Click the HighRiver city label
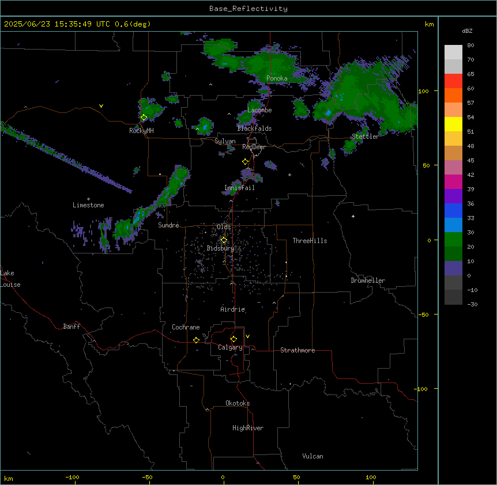Image resolution: width=497 pixels, height=485 pixels. tap(248, 428)
